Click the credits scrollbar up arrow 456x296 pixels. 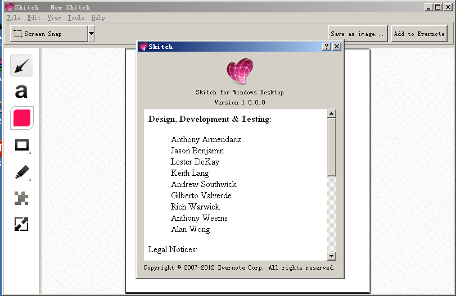tap(332, 113)
